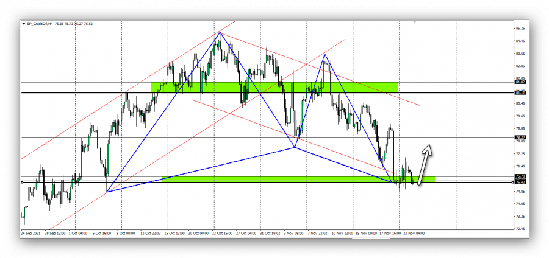Click the 84.45 value on price axis
The height and width of the screenshot is (258, 549).
pos(520,41)
